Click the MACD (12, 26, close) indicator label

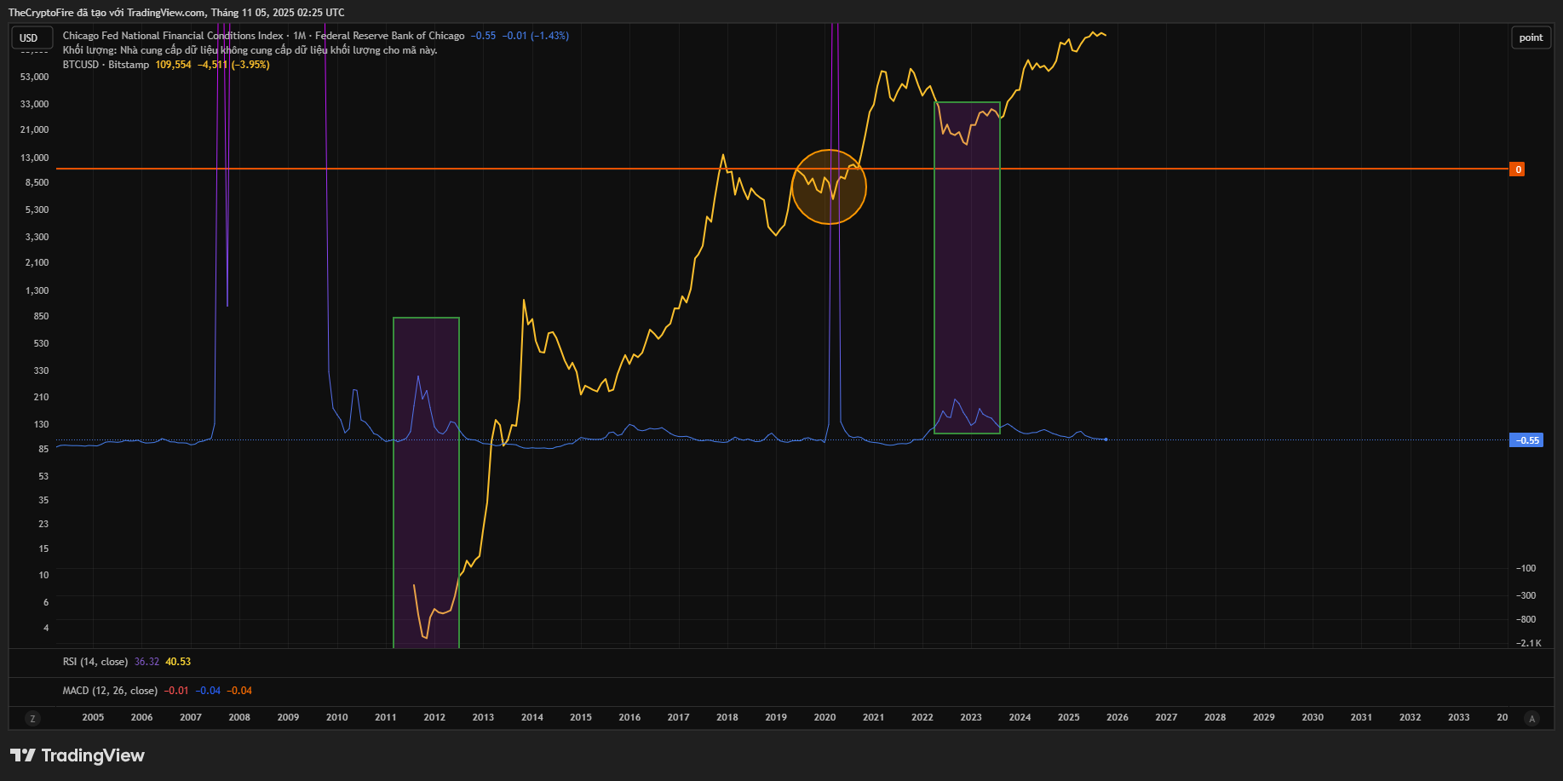coord(110,691)
